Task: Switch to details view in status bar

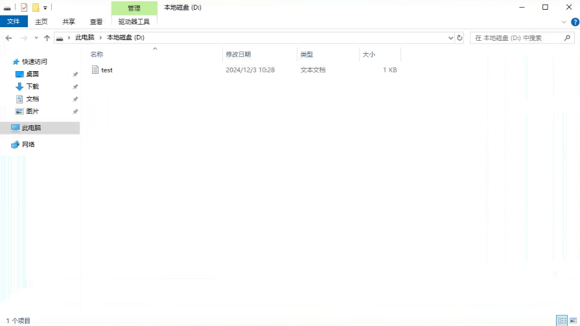Action: [562, 321]
